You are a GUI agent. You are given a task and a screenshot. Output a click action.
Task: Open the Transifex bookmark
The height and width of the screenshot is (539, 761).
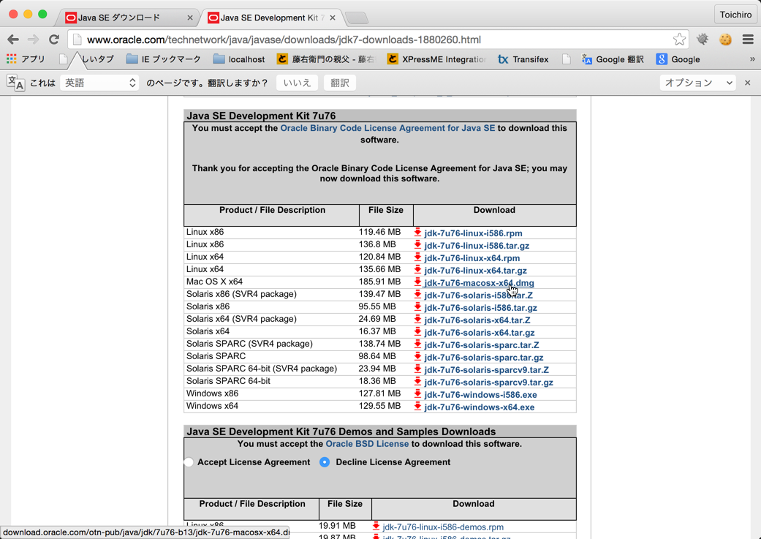[523, 59]
